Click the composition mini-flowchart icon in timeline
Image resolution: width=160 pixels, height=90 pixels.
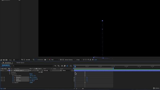tap(55, 66)
